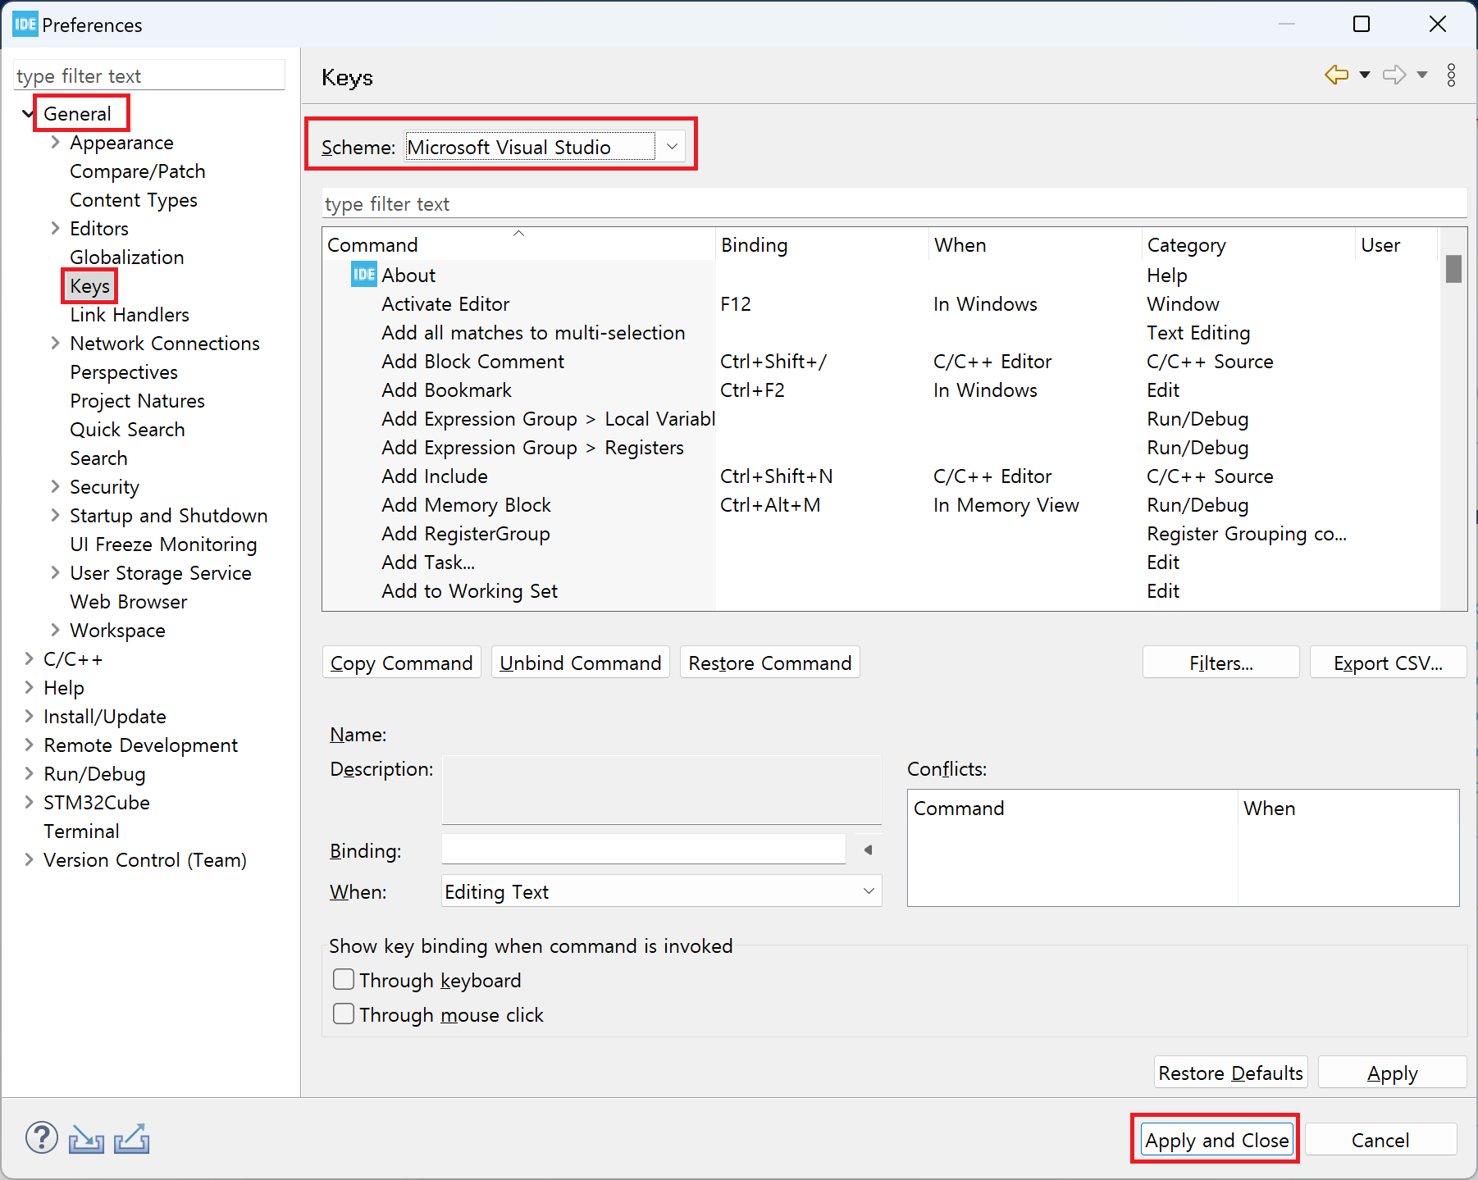Viewport: 1478px width, 1180px height.
Task: Click Restore Command button
Action: [x=770, y=663]
